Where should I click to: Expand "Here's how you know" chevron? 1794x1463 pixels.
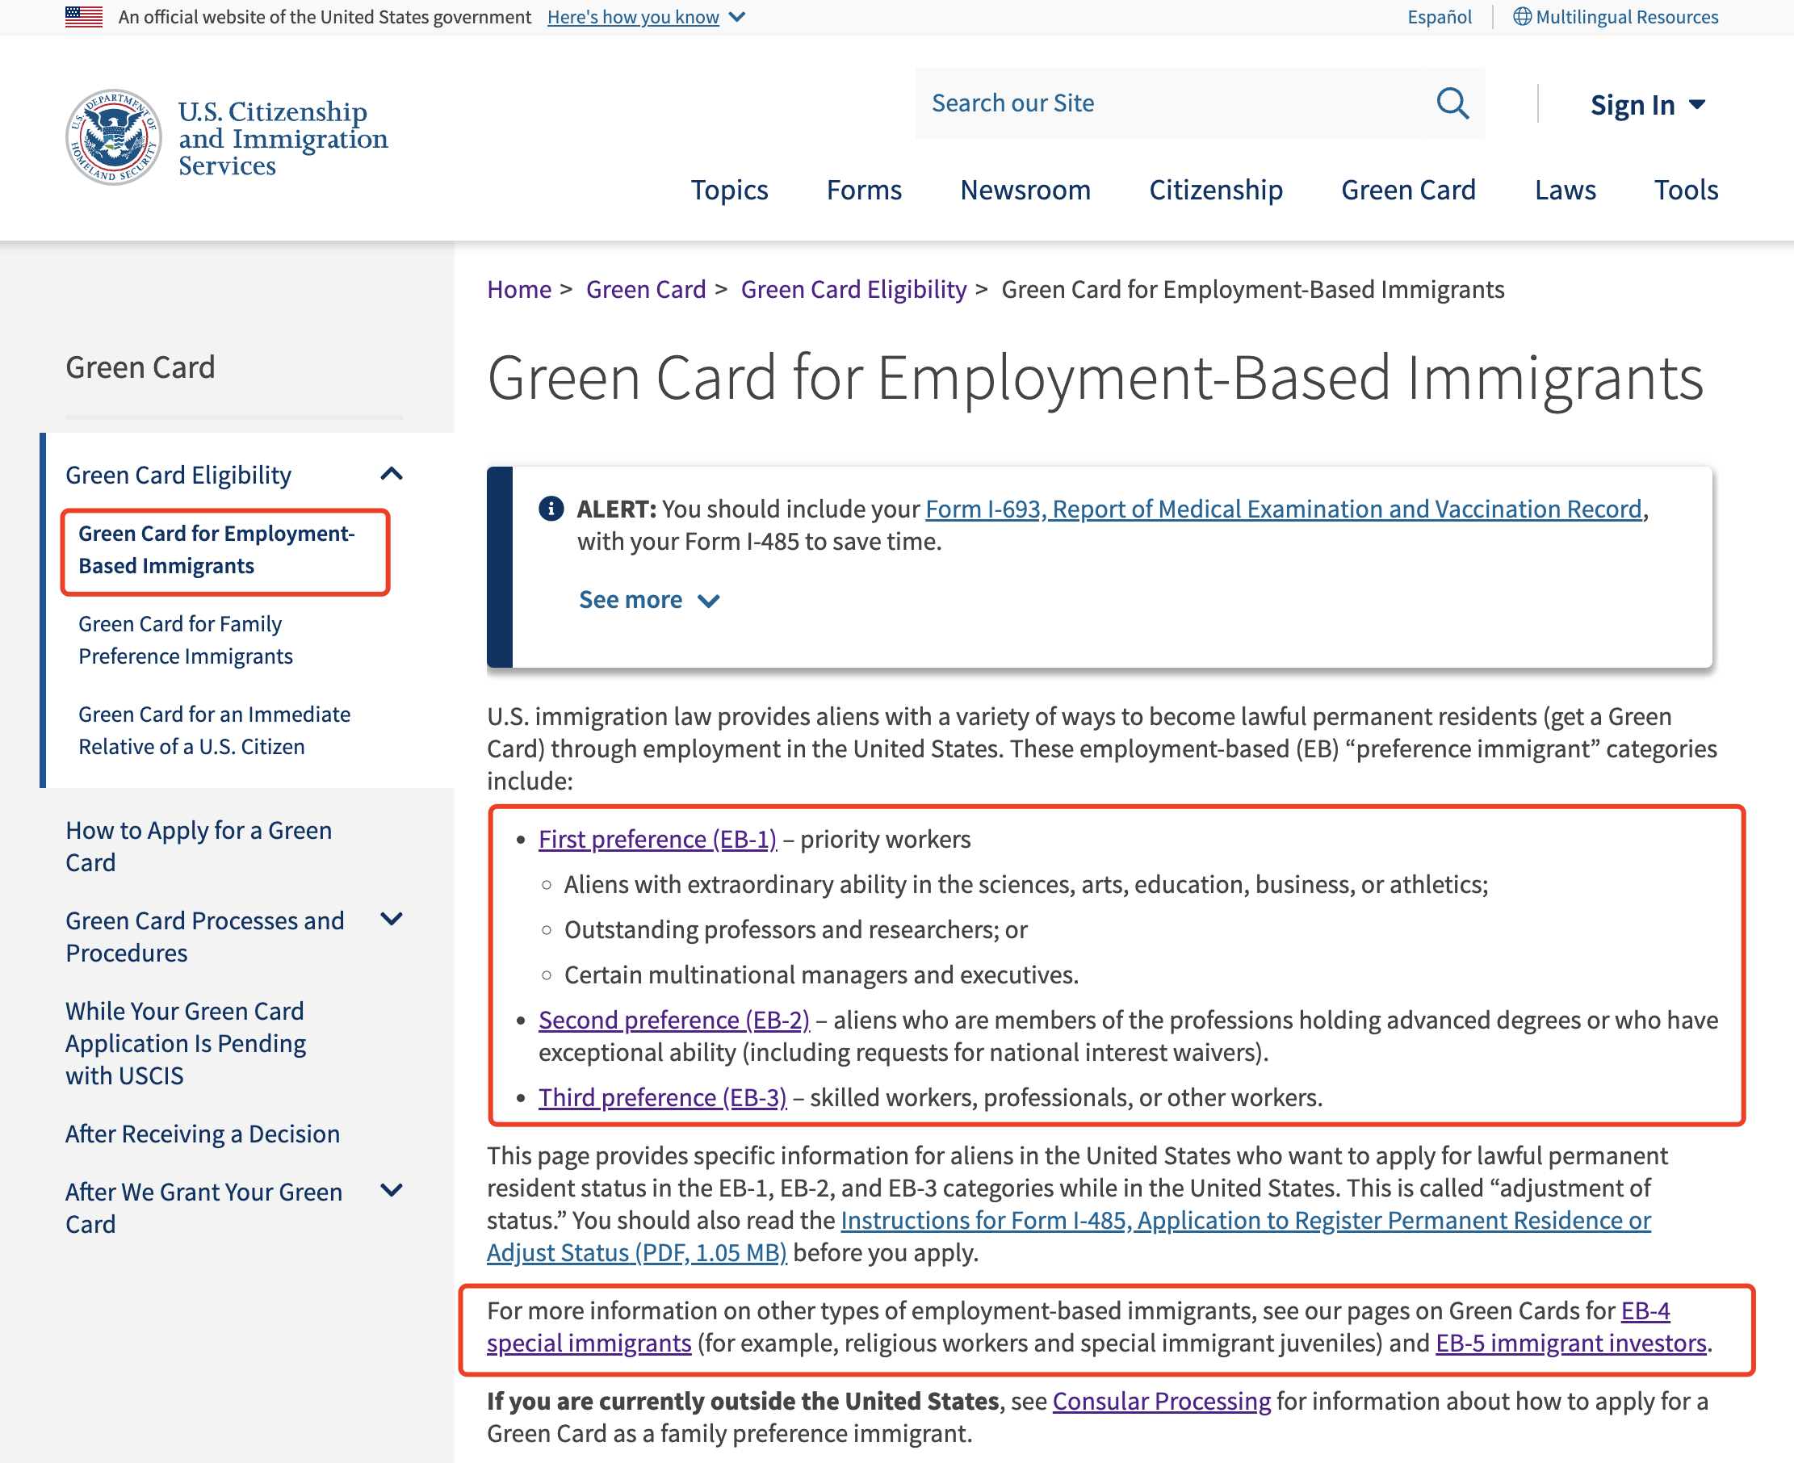737,17
